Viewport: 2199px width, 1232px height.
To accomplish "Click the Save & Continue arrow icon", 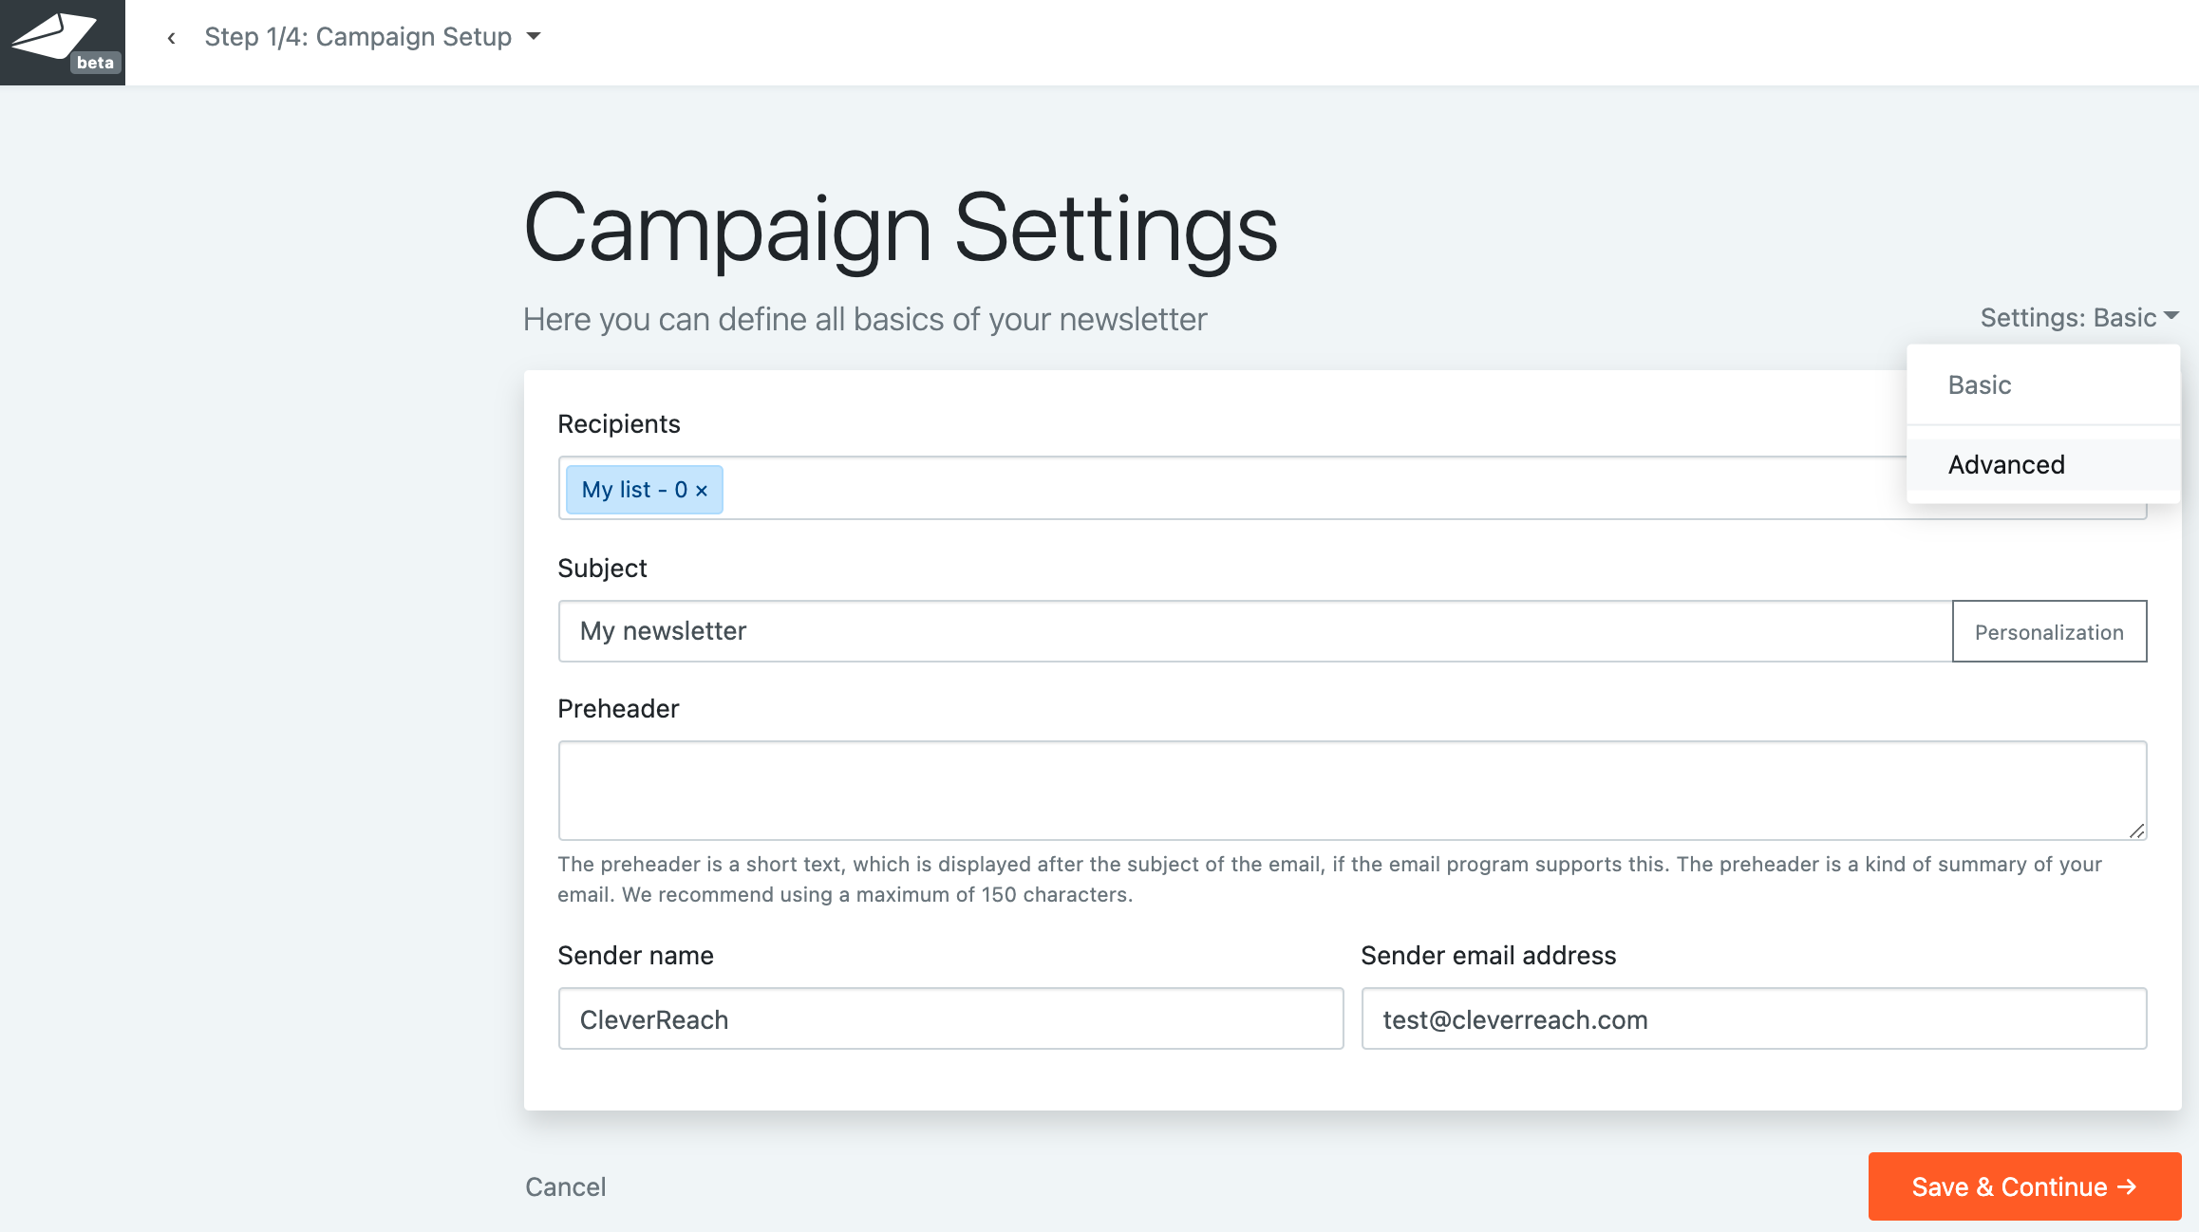I will point(2128,1186).
